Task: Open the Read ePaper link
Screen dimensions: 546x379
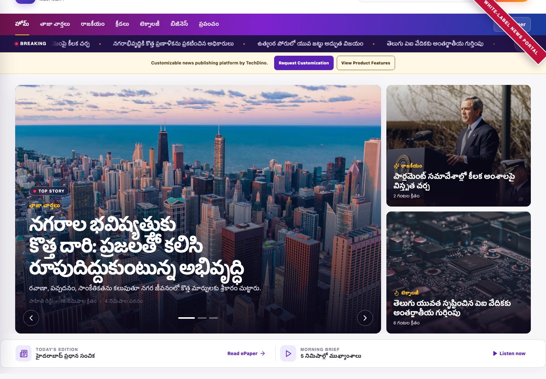Action: pos(246,354)
